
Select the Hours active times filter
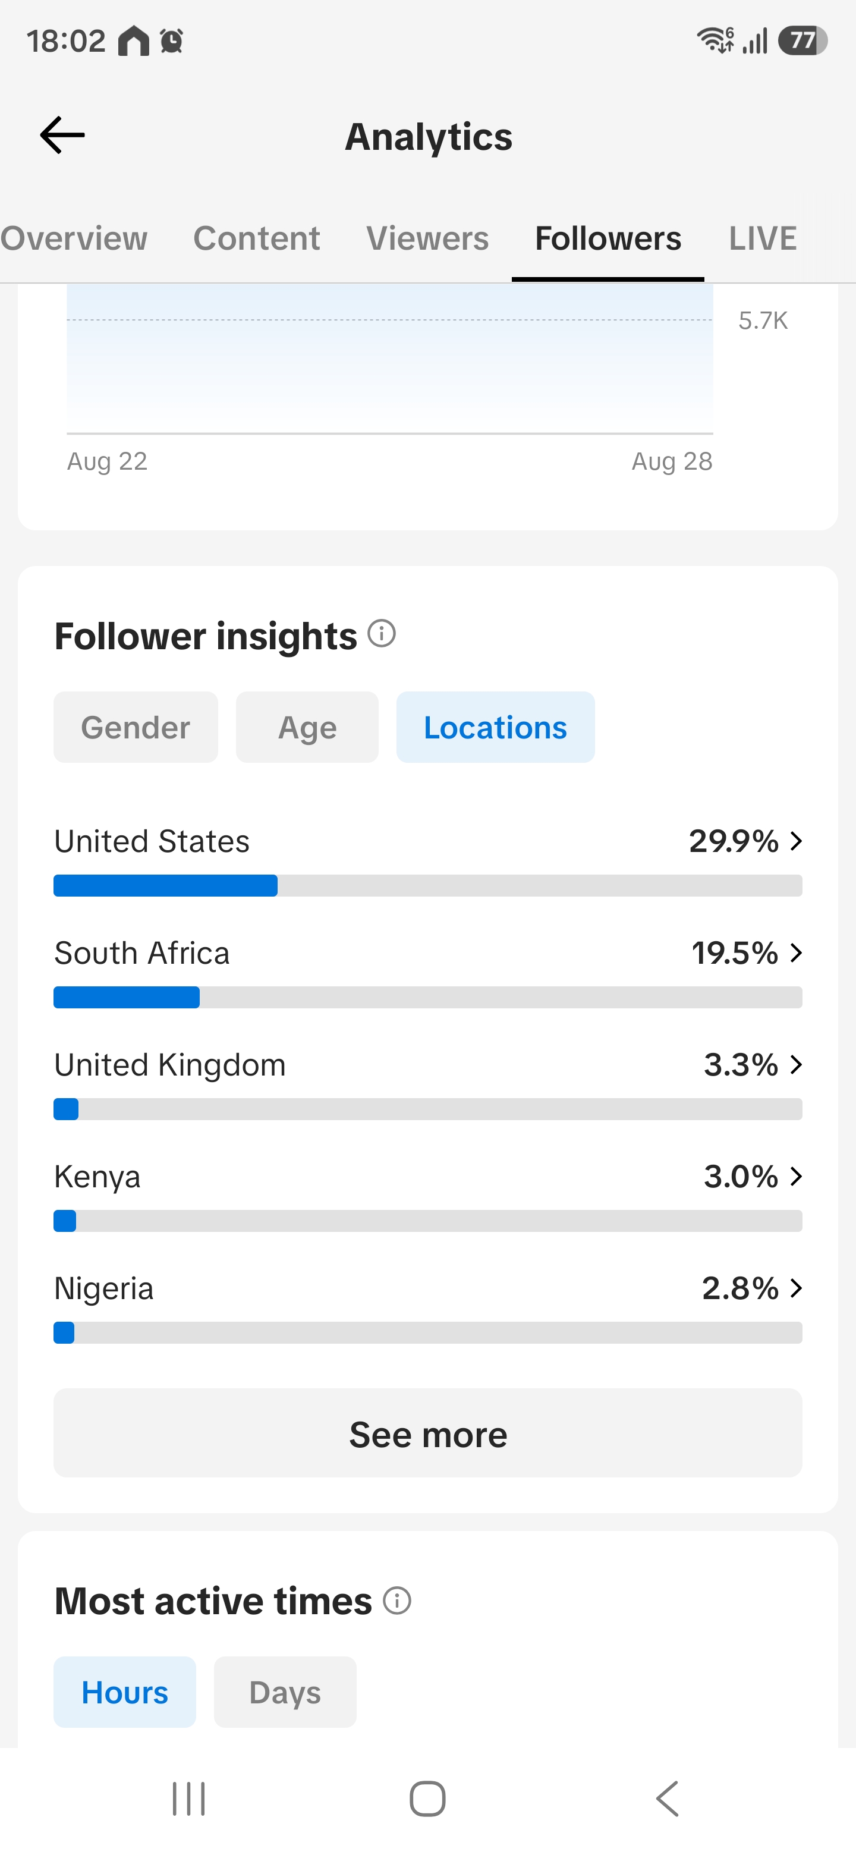tap(125, 1692)
